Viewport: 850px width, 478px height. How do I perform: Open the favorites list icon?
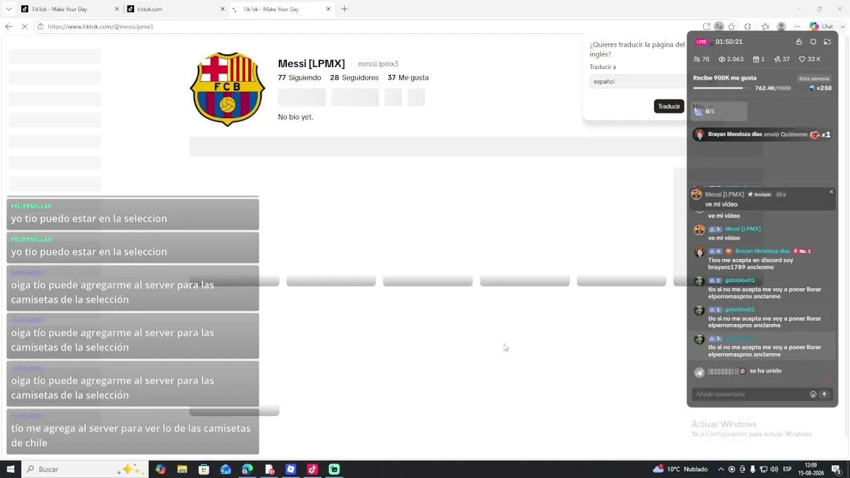pos(765,27)
